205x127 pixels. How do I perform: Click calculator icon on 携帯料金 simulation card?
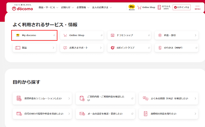pos(19,98)
